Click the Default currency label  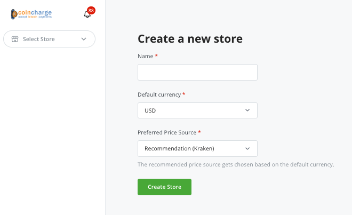click(x=159, y=94)
